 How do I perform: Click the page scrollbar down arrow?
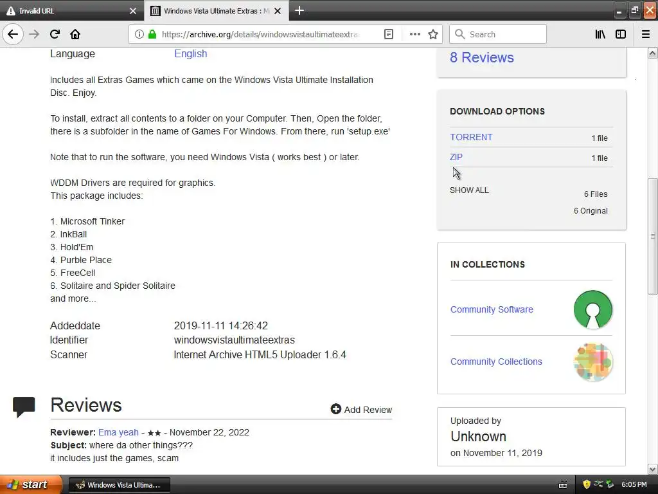pos(653,469)
